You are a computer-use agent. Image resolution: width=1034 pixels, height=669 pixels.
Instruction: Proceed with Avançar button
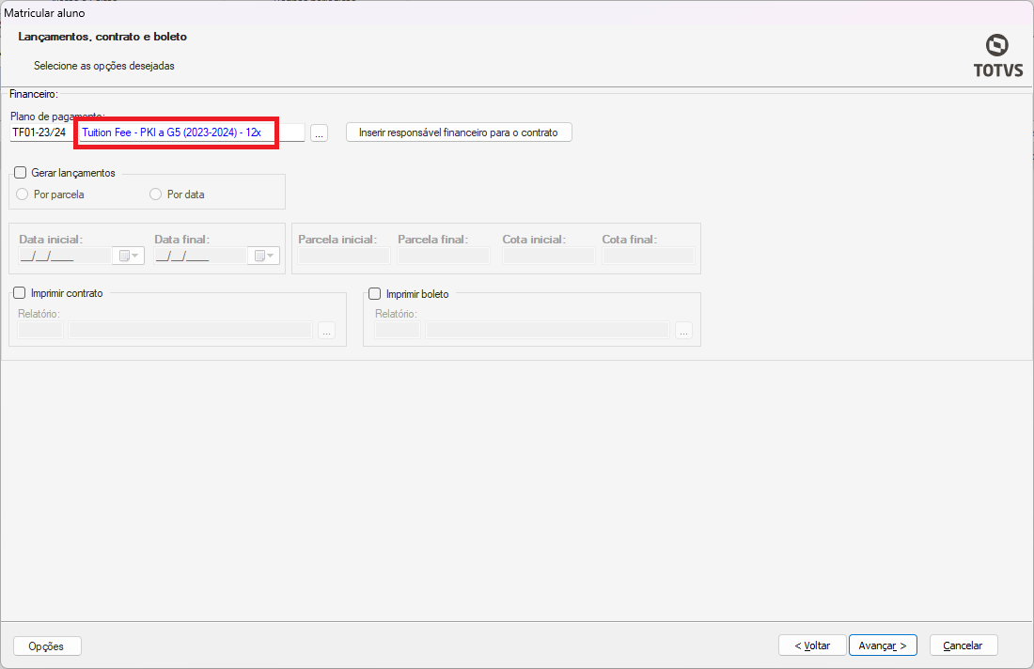pos(883,646)
